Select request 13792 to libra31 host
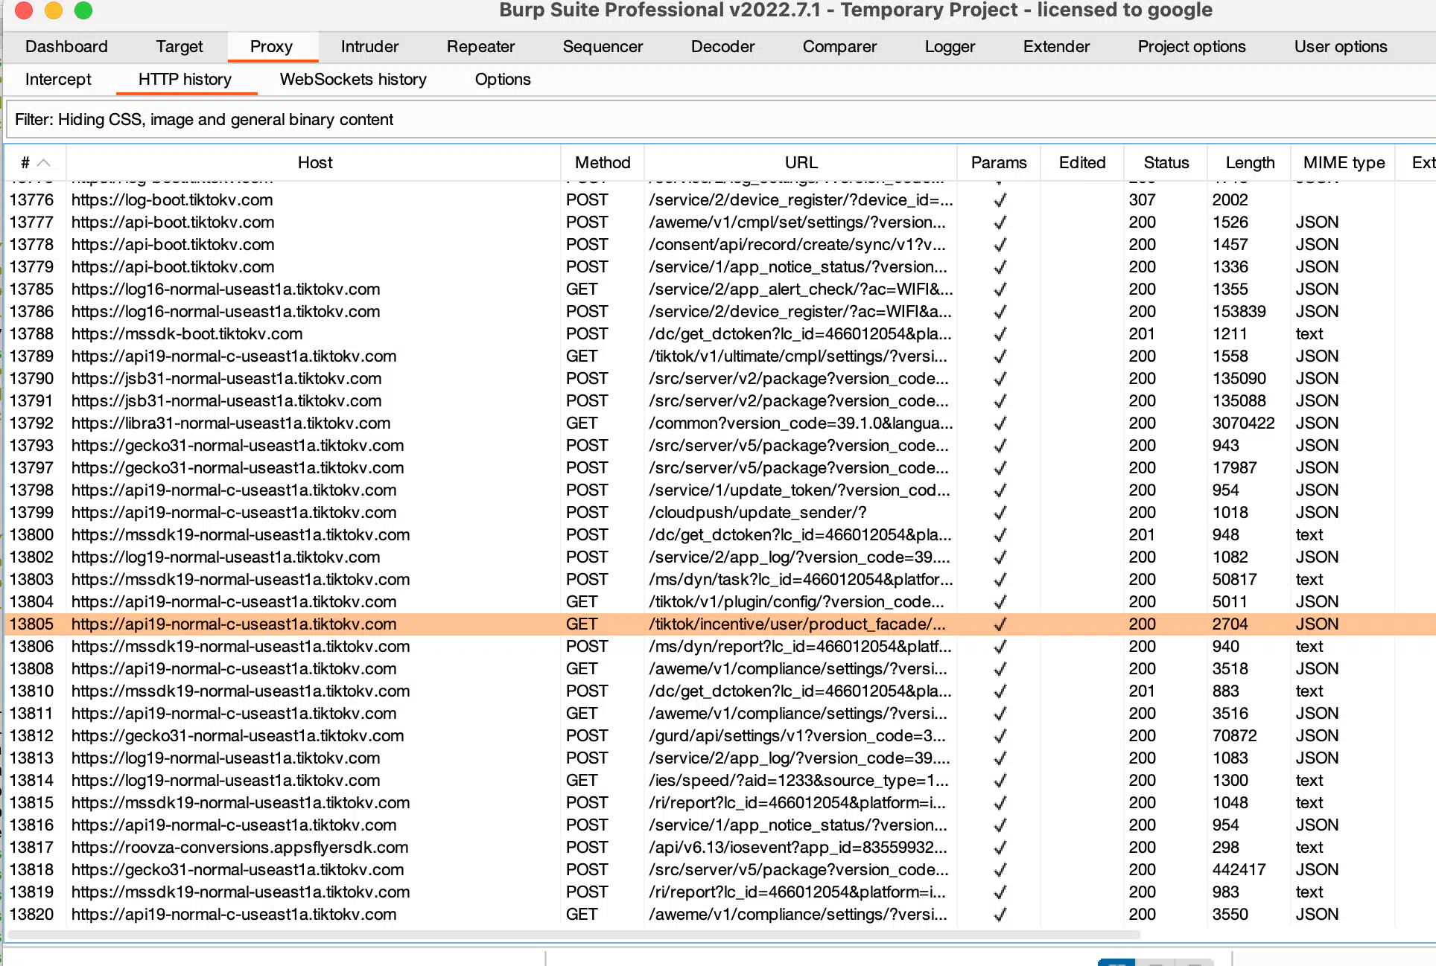 (231, 423)
